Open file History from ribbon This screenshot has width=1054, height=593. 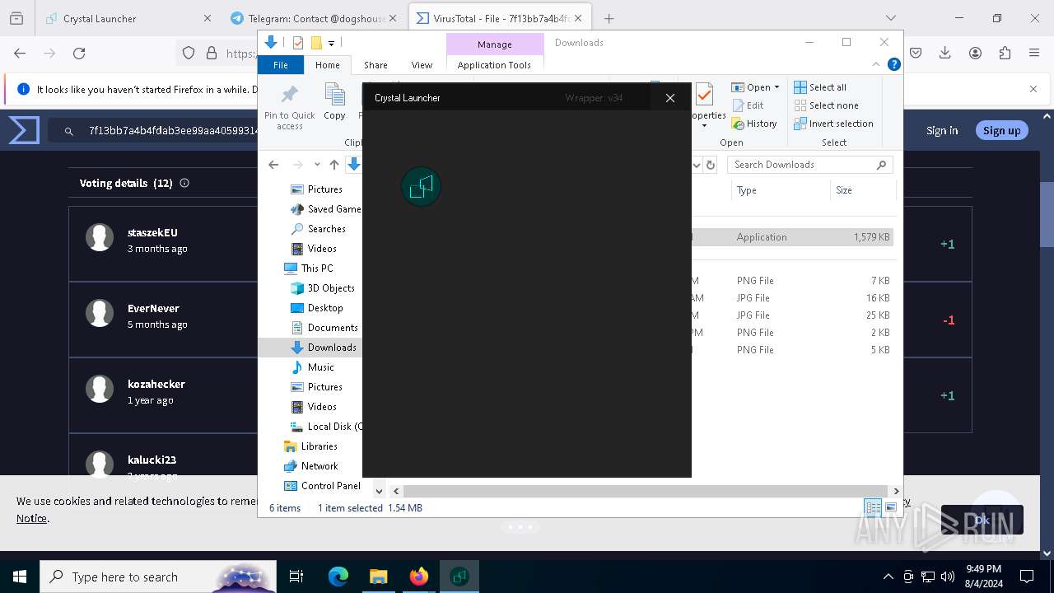(754, 124)
